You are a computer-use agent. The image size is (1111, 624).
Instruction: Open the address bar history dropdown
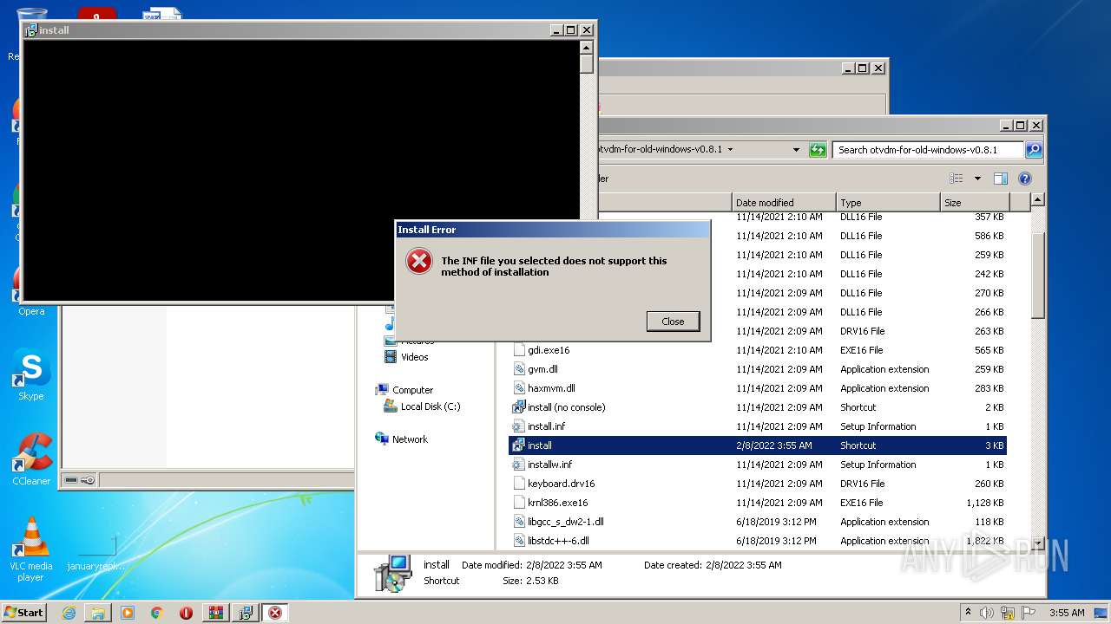tap(796, 150)
